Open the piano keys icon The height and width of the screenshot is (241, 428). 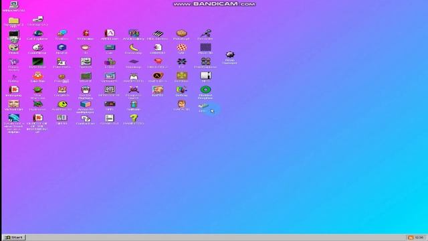(158, 33)
